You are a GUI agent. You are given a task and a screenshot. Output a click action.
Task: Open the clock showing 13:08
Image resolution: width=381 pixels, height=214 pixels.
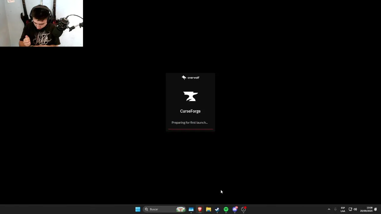(366, 209)
